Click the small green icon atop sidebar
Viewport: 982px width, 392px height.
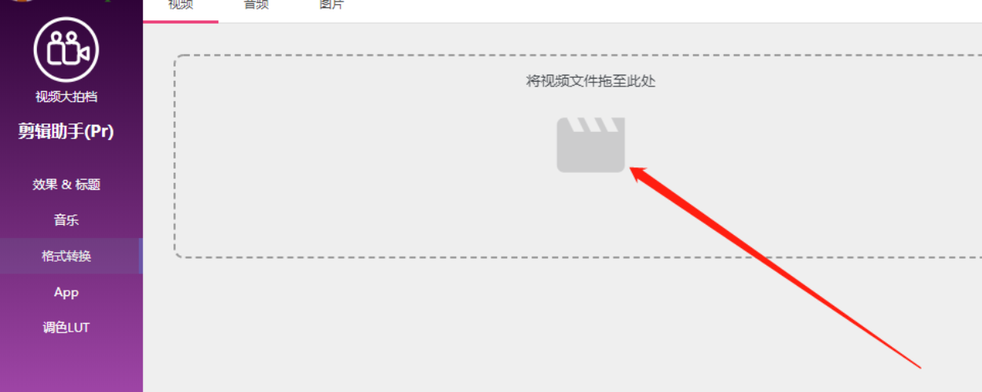point(108,2)
